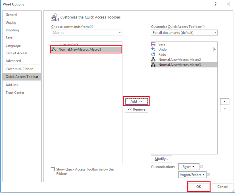Screen dimensions: 235x193
Task: Expand the Undo submenu arrow
Action: (215, 49)
